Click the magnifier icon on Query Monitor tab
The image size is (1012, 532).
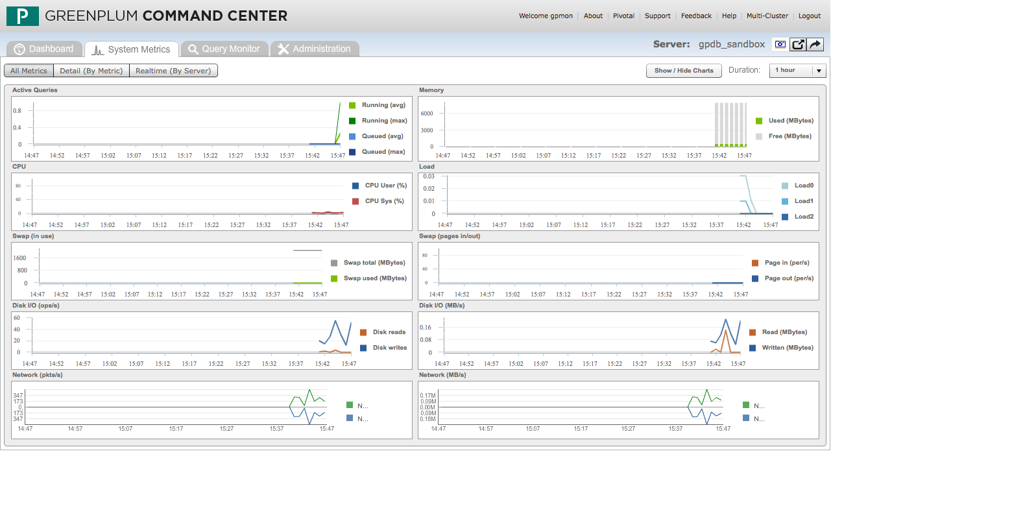point(193,49)
